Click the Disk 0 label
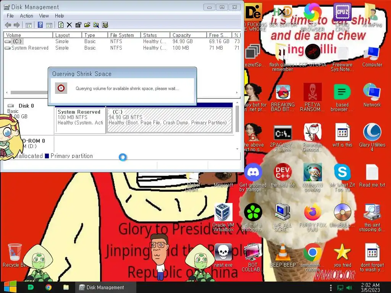Viewport: 391px width, 293px height. point(26,106)
